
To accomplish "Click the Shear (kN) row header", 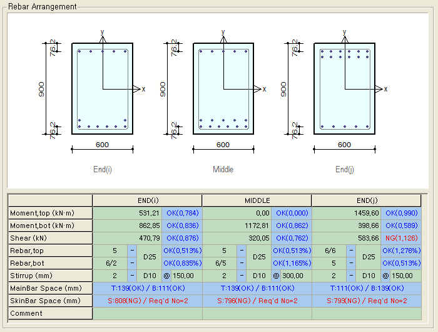I will point(50,238).
